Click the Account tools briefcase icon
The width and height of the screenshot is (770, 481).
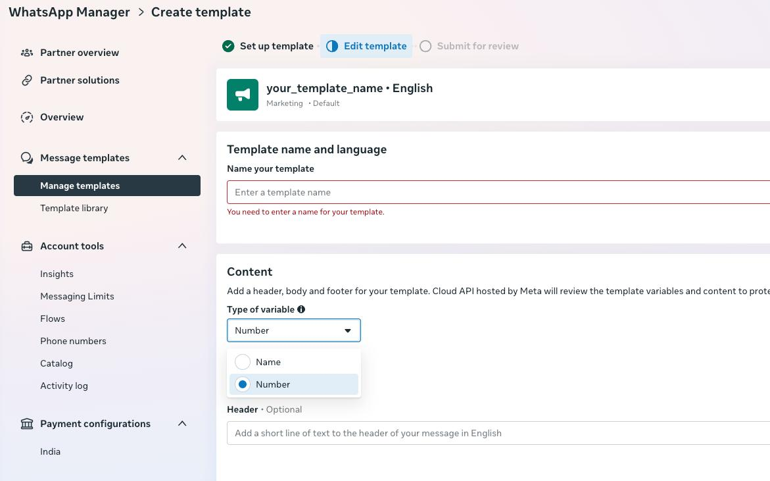coord(27,246)
